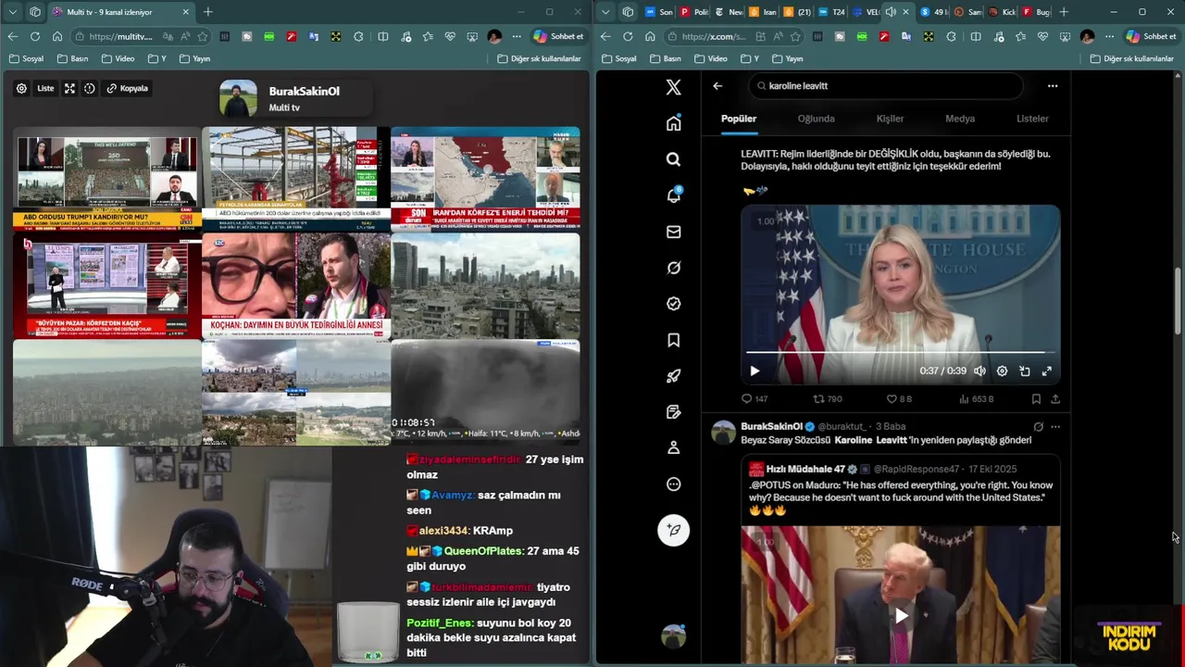1185x667 pixels.
Task: Open Diğer sık kullanılanlar in right window
Action: point(1131,58)
